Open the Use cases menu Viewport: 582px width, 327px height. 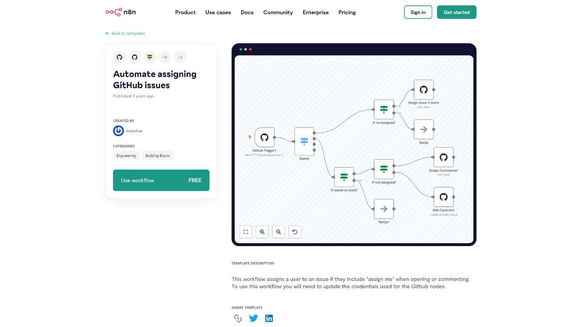click(x=218, y=12)
